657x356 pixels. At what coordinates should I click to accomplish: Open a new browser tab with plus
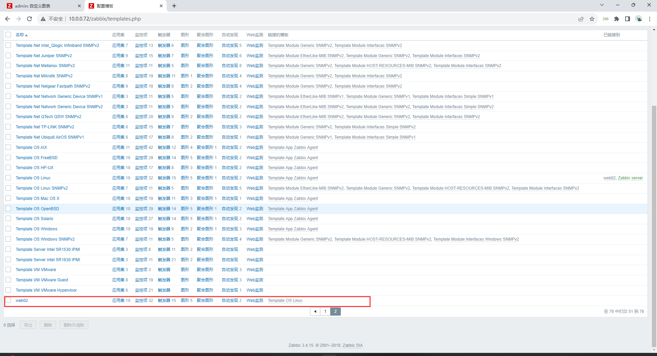[x=174, y=6]
